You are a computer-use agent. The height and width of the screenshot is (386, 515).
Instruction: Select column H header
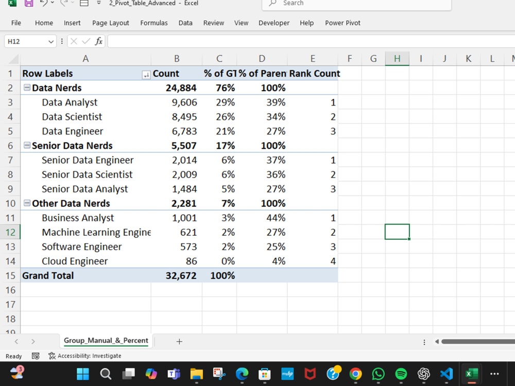397,59
